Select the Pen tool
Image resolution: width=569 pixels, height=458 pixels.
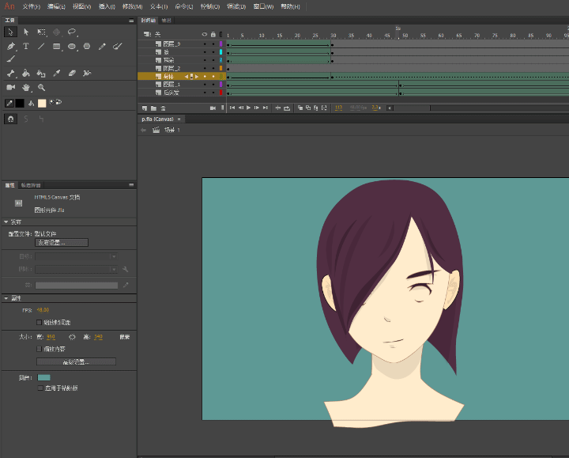coord(10,46)
